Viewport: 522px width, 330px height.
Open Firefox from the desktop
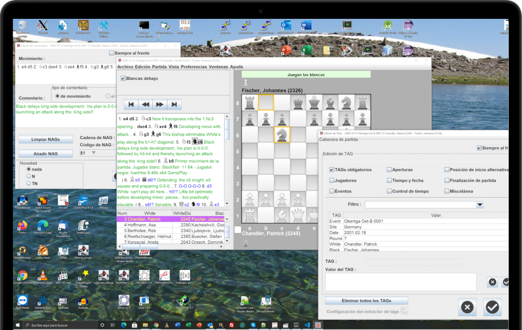pos(22,227)
